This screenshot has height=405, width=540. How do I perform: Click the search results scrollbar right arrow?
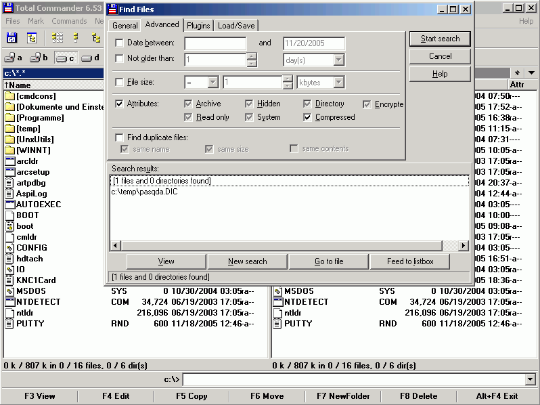pos(464,245)
